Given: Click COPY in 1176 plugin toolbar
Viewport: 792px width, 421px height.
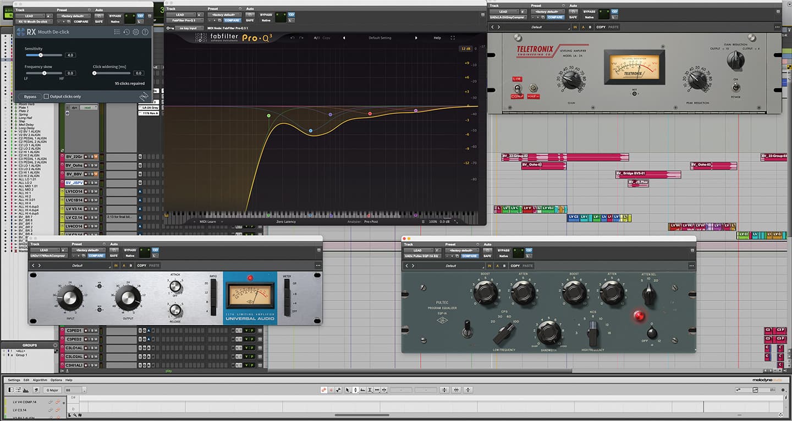Looking at the screenshot, I should [142, 265].
